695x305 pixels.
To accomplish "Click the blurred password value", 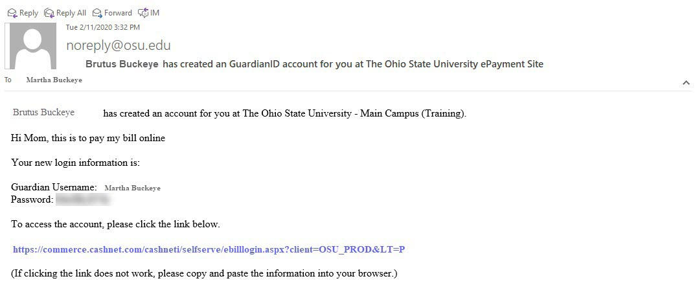I will [83, 200].
